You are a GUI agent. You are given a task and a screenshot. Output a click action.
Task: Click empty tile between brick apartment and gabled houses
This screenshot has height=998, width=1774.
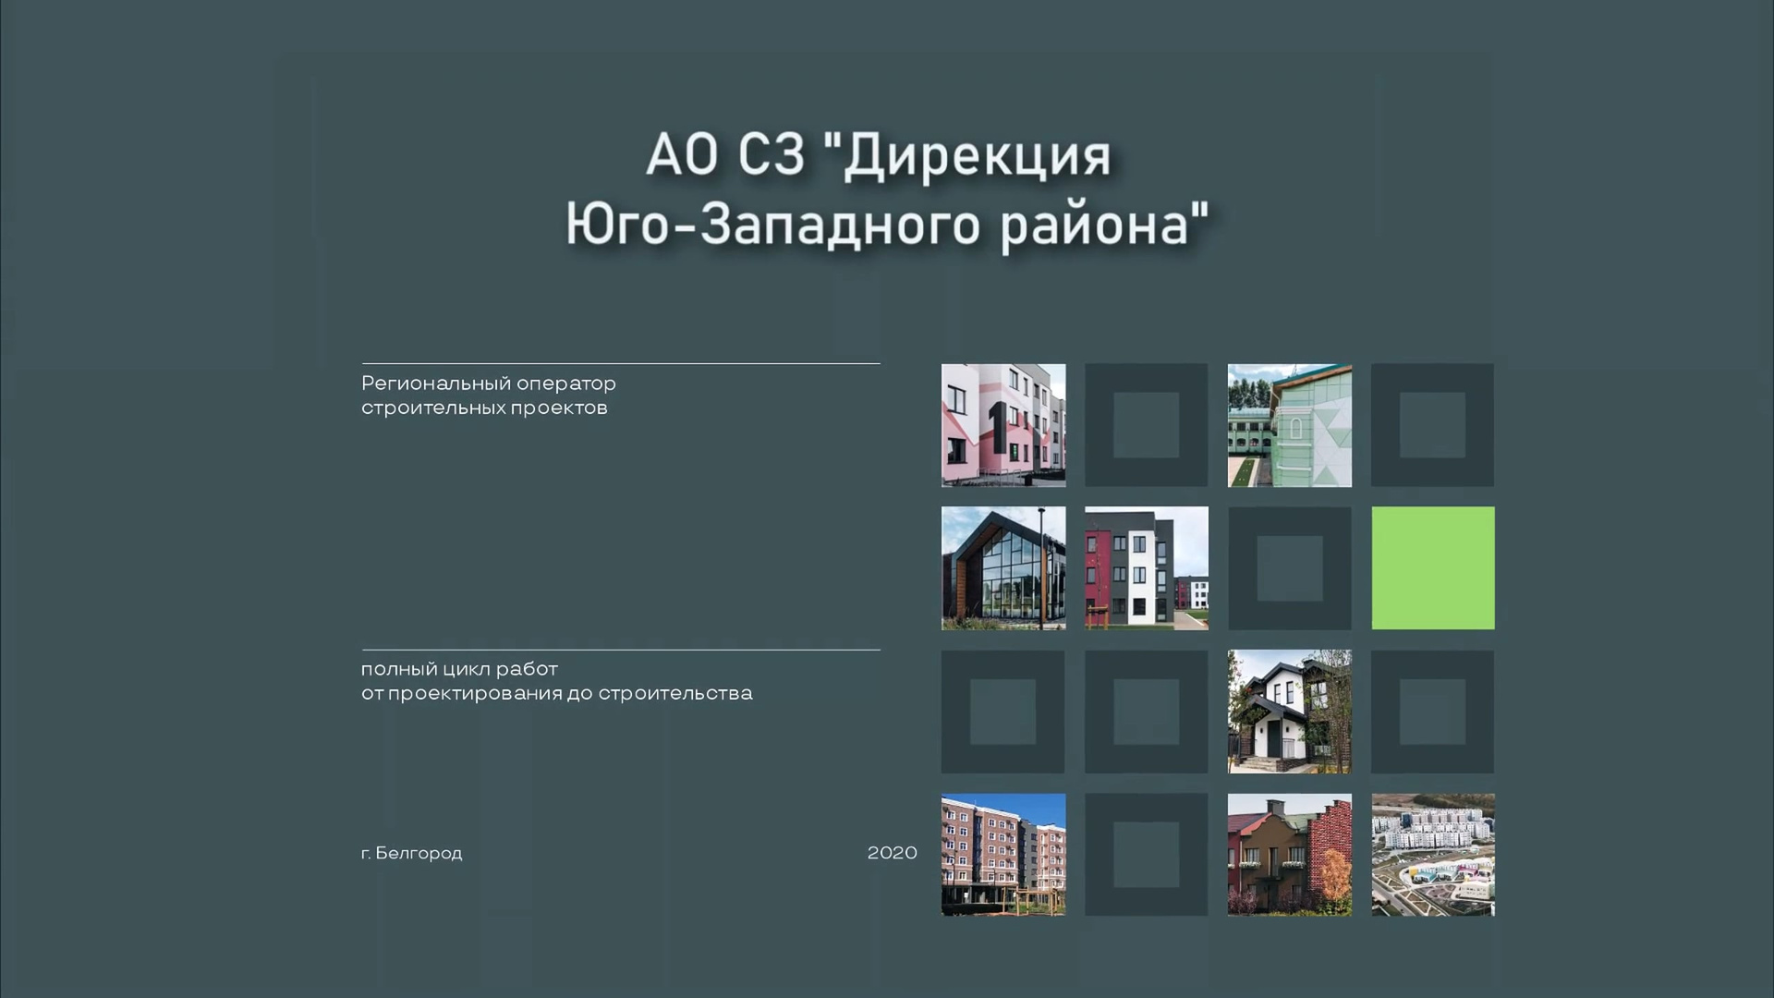(1146, 855)
